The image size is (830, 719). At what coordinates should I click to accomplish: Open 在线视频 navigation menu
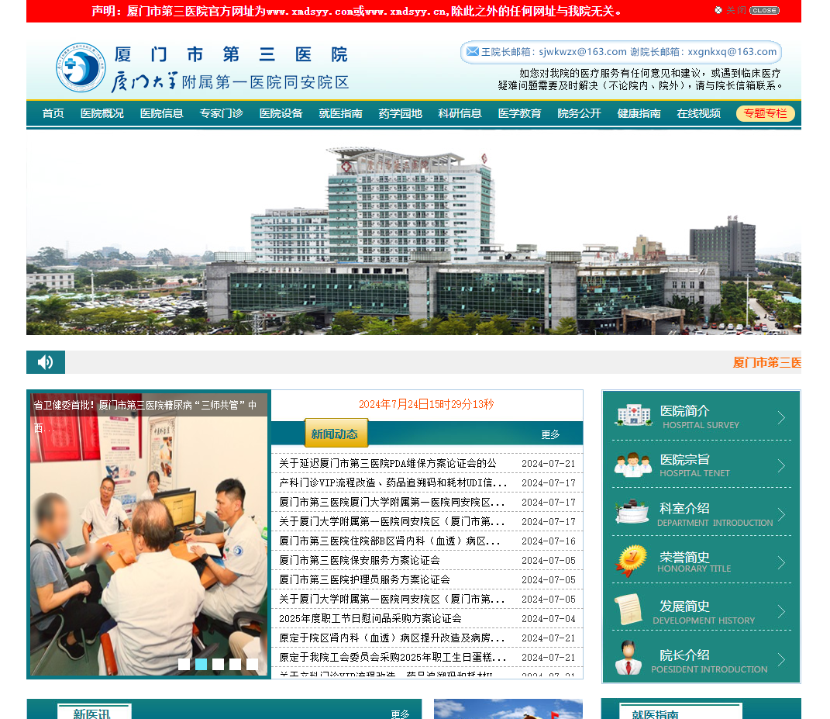tap(699, 113)
